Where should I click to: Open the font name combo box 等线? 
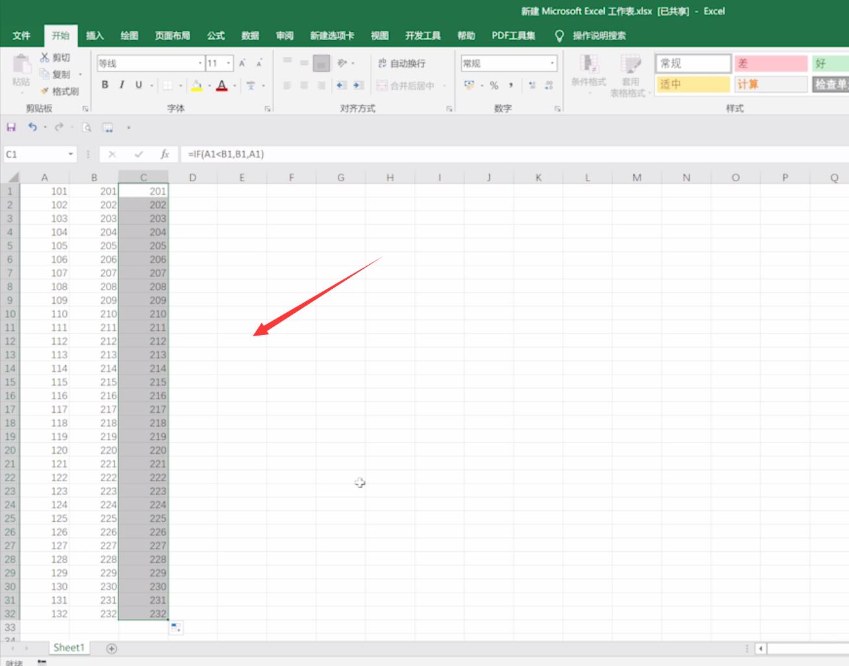coord(151,63)
